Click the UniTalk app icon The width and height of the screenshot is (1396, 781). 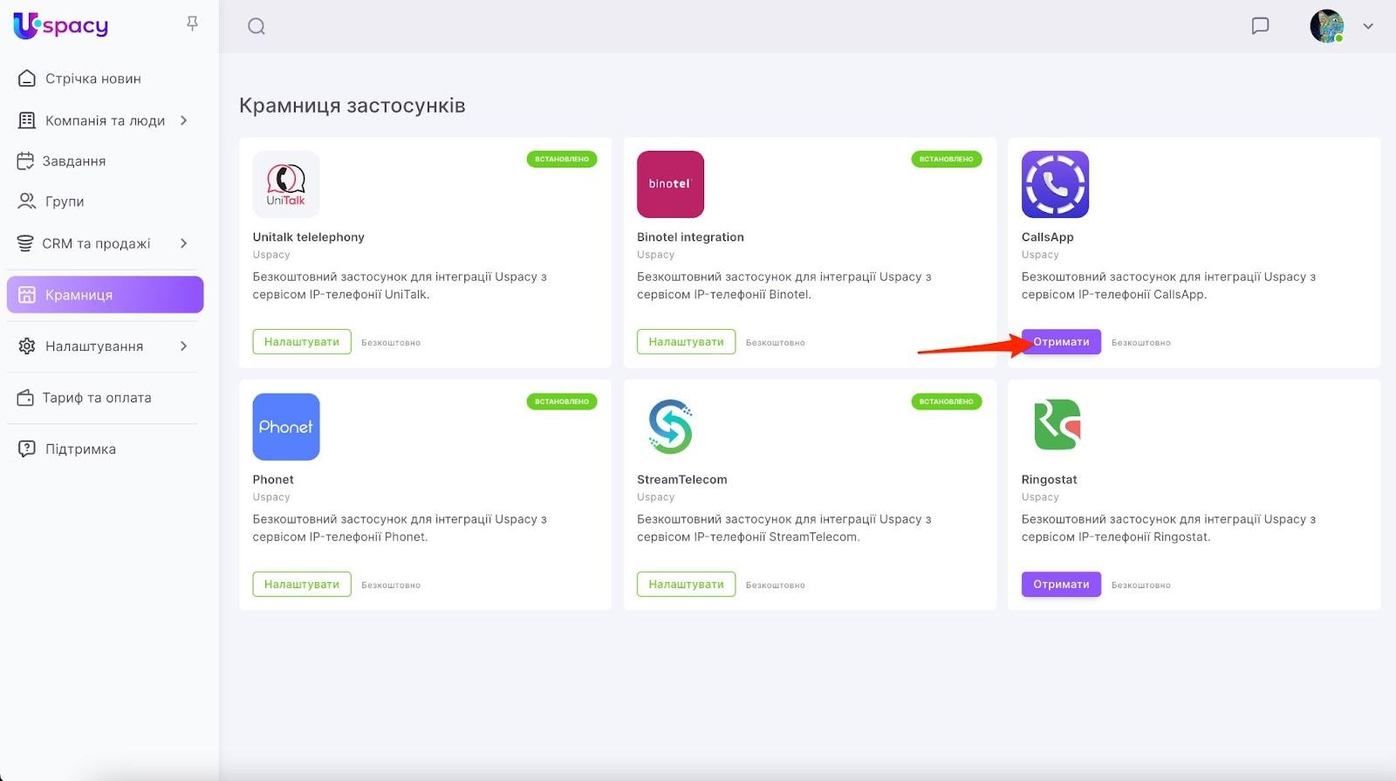pos(286,184)
